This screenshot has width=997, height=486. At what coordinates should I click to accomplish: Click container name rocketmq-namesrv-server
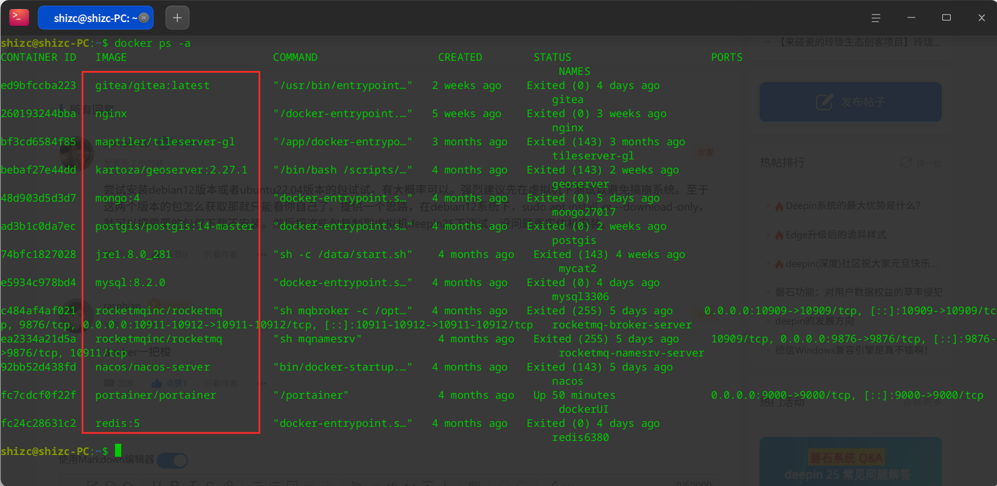pyautogui.click(x=632, y=353)
